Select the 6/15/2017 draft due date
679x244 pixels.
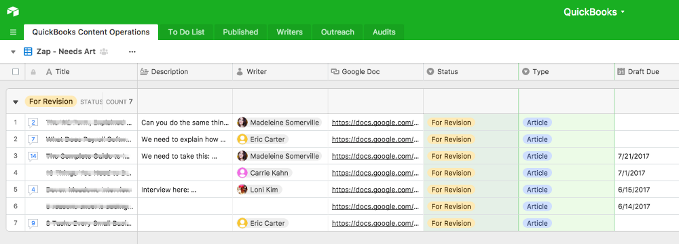coord(634,190)
